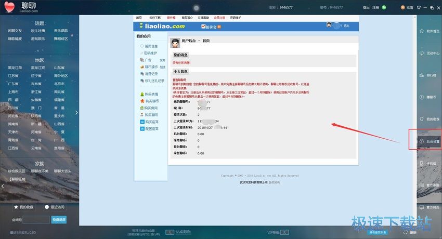Open 密码保护 in webpage top menu
This screenshot has width=442, height=239.
pos(236,18)
